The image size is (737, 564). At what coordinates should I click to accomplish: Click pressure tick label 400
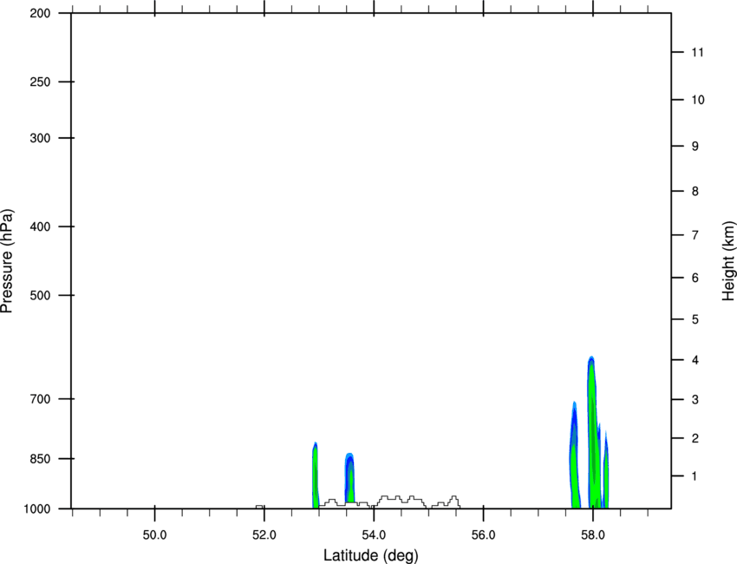tap(40, 226)
